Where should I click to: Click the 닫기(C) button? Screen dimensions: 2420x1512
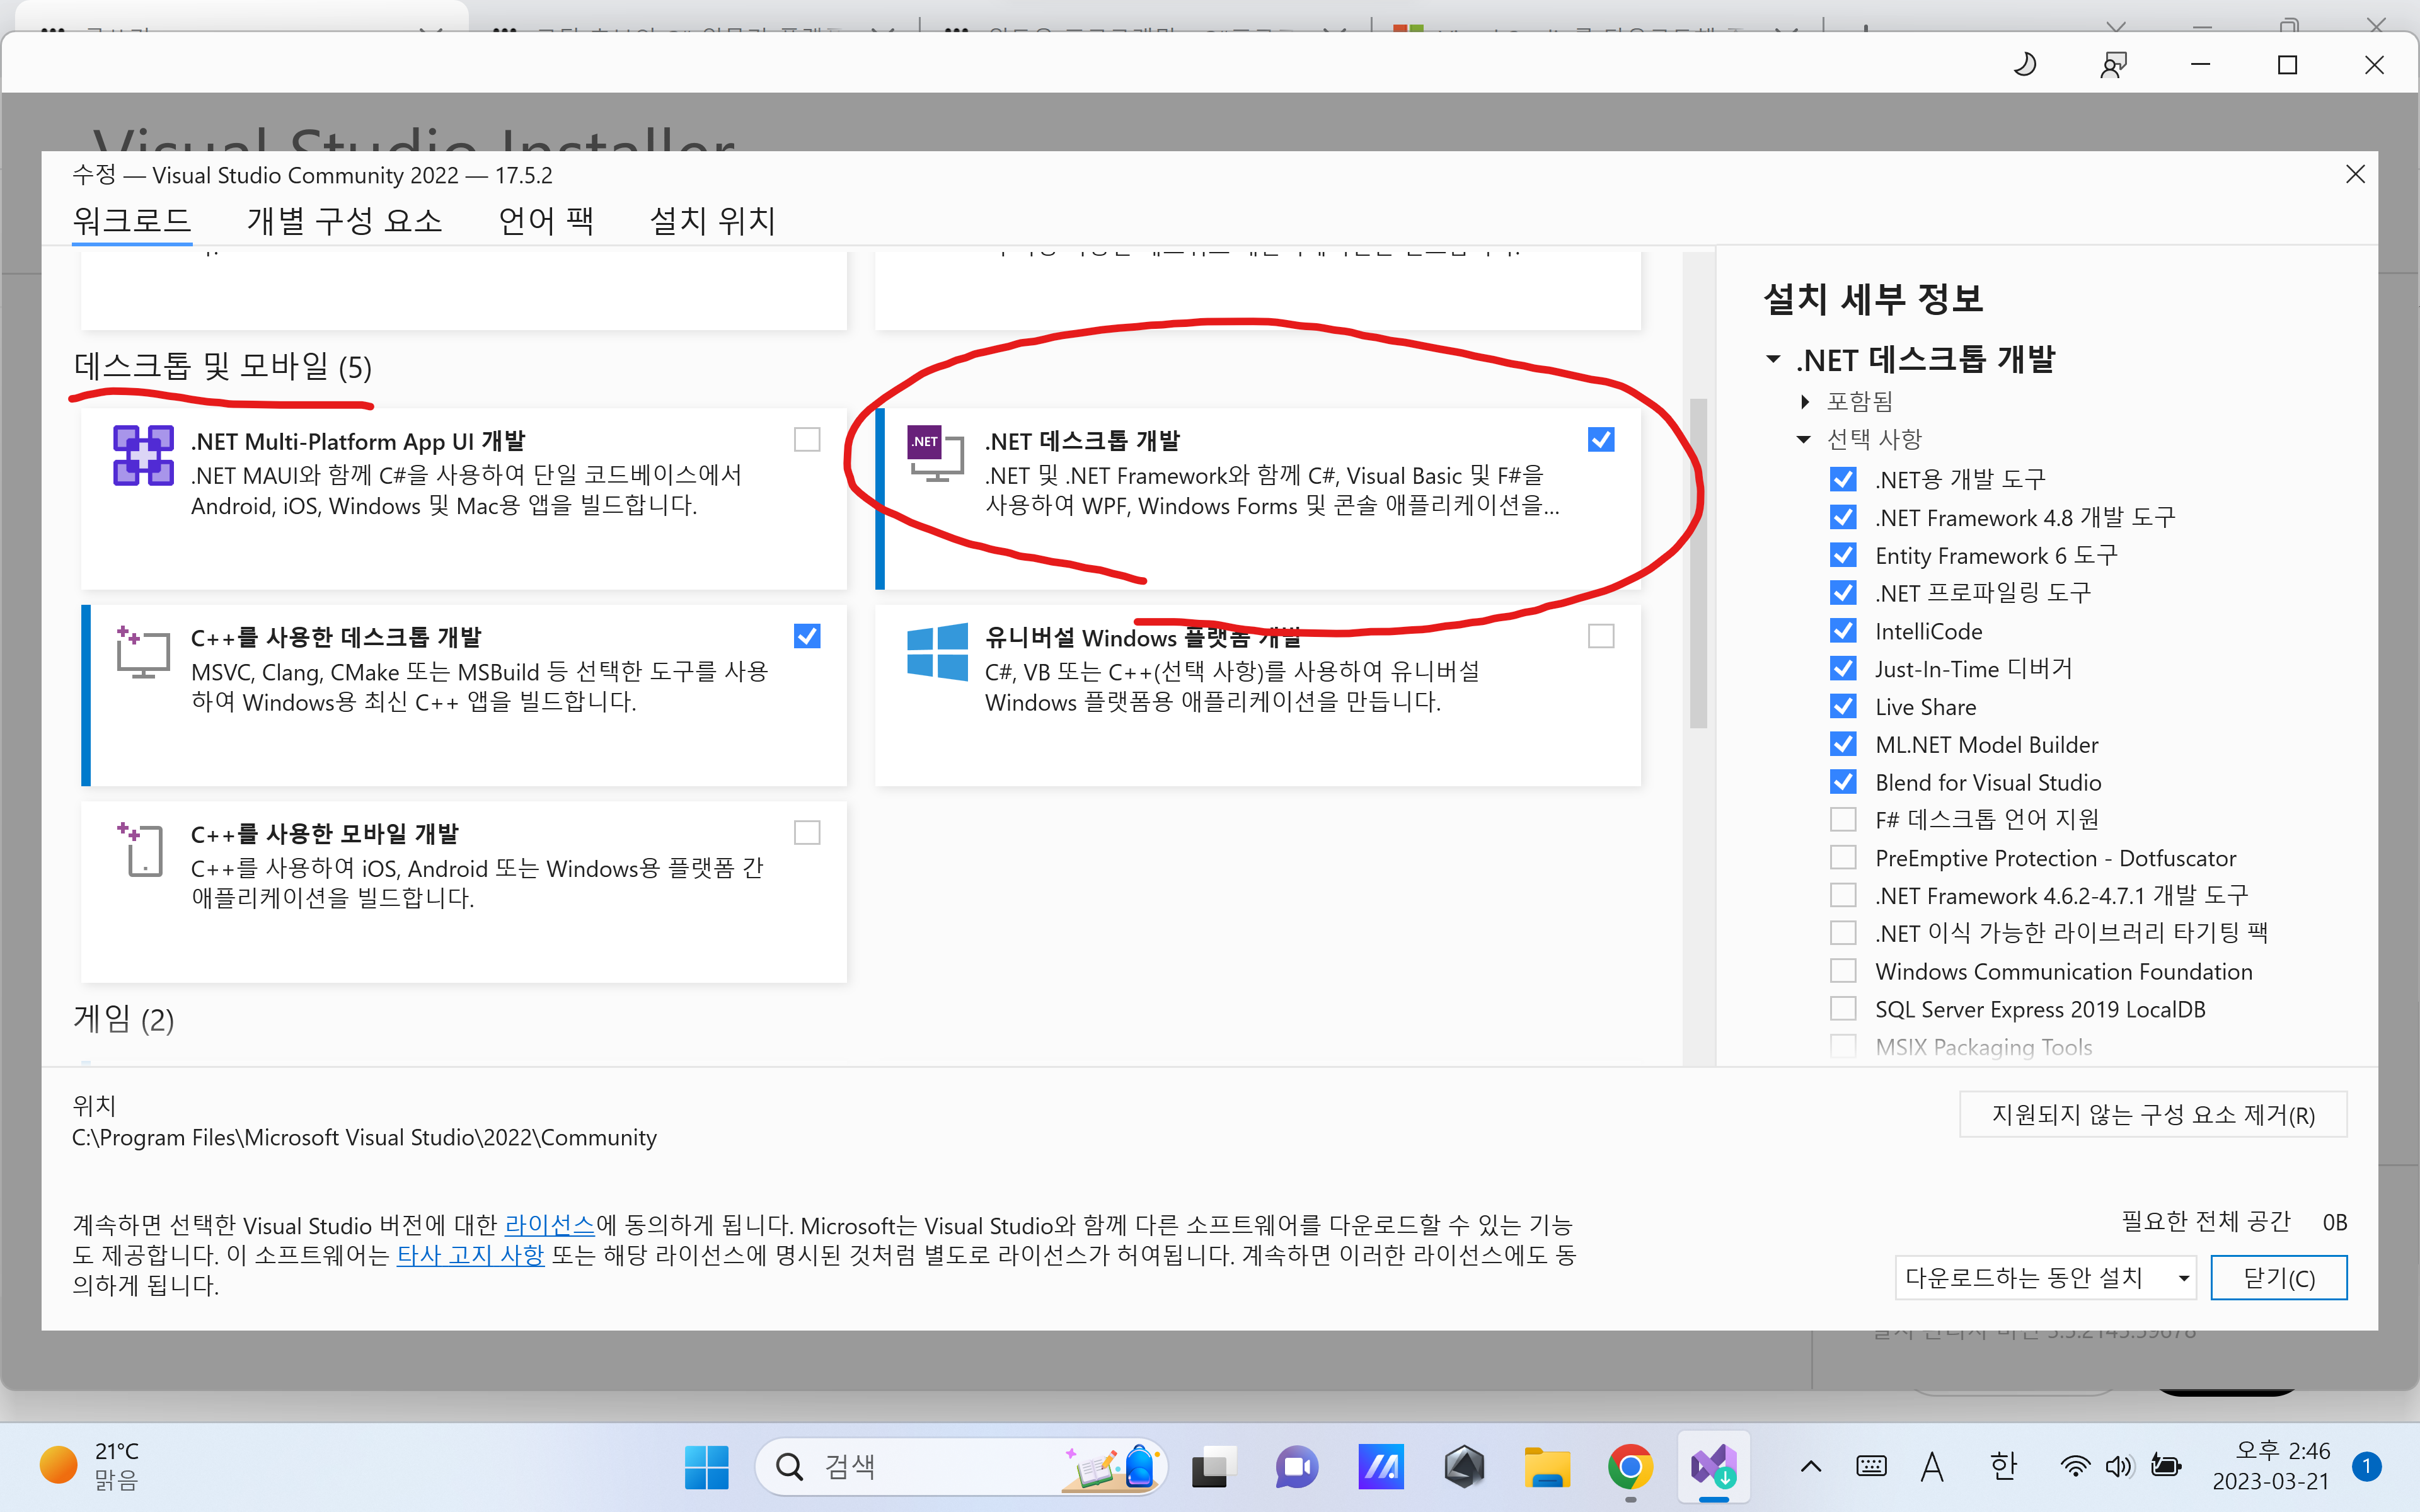[2278, 1278]
